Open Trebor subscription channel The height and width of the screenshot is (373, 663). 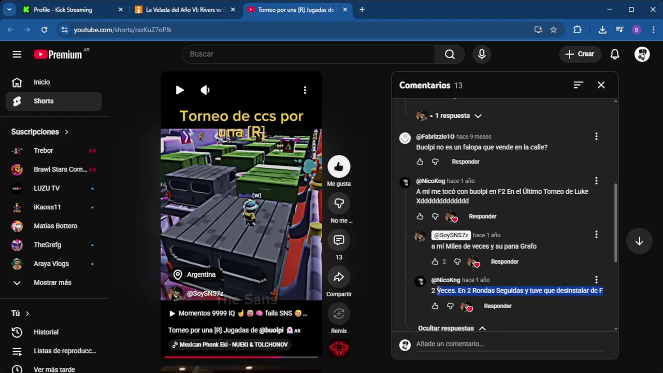click(54, 151)
